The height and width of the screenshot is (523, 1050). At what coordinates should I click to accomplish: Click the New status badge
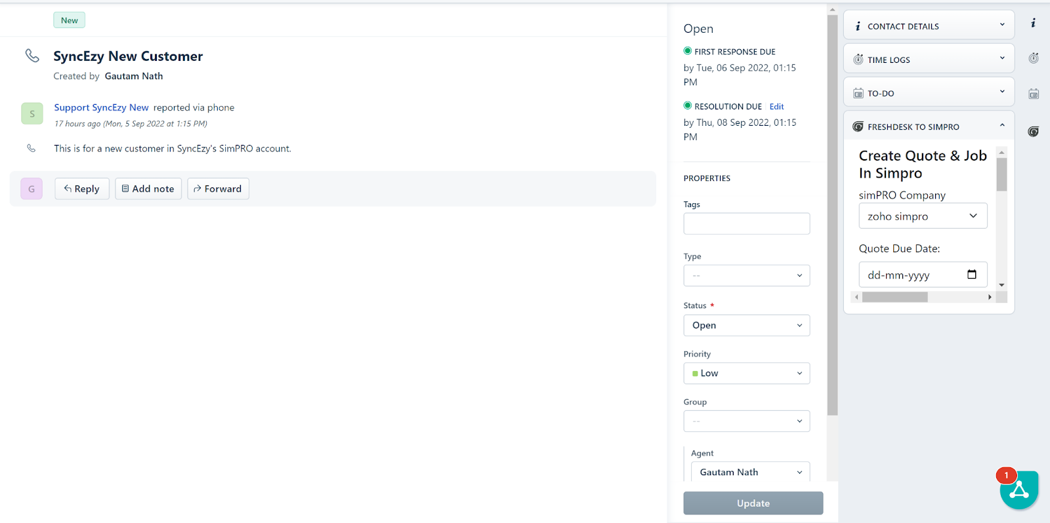click(x=70, y=20)
